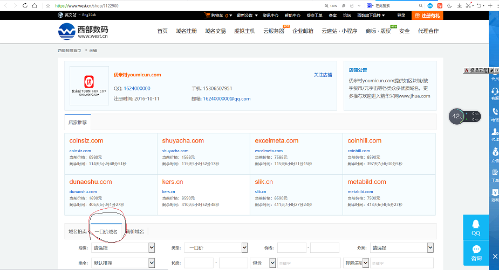Open the rebate yen icon in the right sidebar
The width and height of the screenshot is (499, 270).
click(x=495, y=192)
